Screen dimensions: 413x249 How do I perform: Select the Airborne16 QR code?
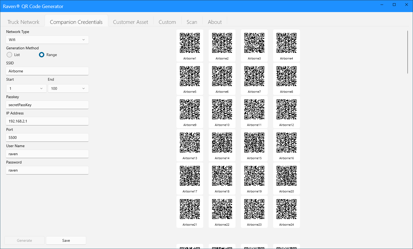[287, 145]
